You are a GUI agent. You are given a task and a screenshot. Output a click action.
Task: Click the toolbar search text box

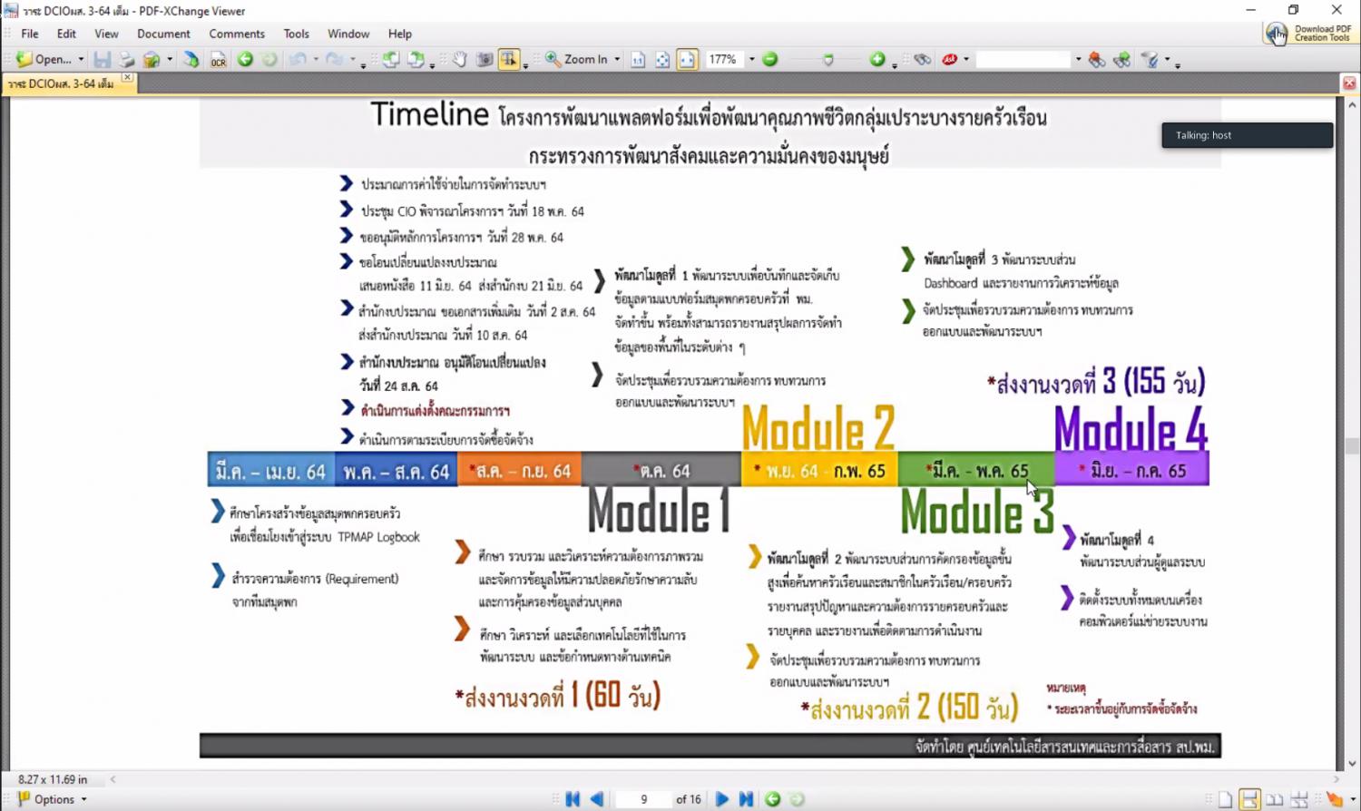coord(1023,59)
